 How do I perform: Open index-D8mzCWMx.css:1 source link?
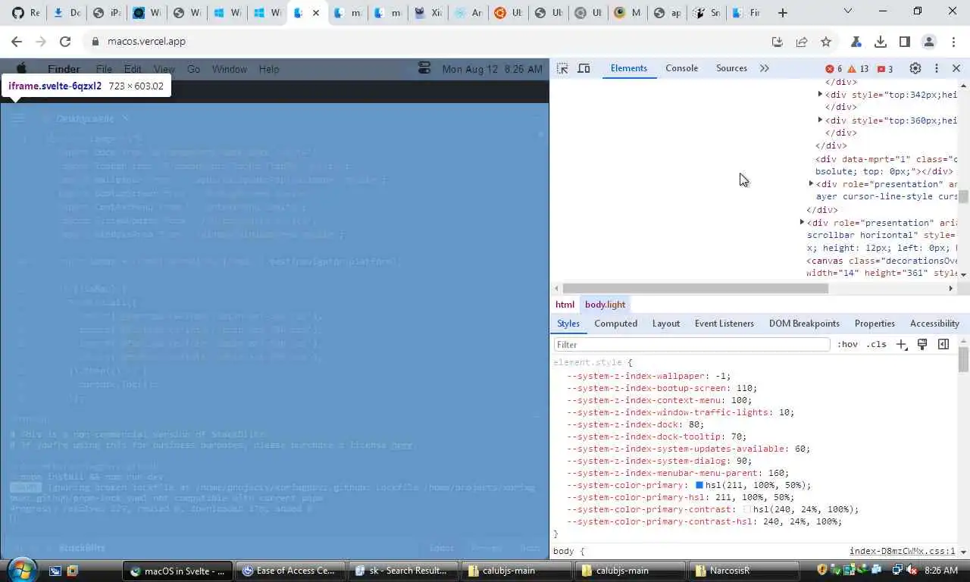902,552
